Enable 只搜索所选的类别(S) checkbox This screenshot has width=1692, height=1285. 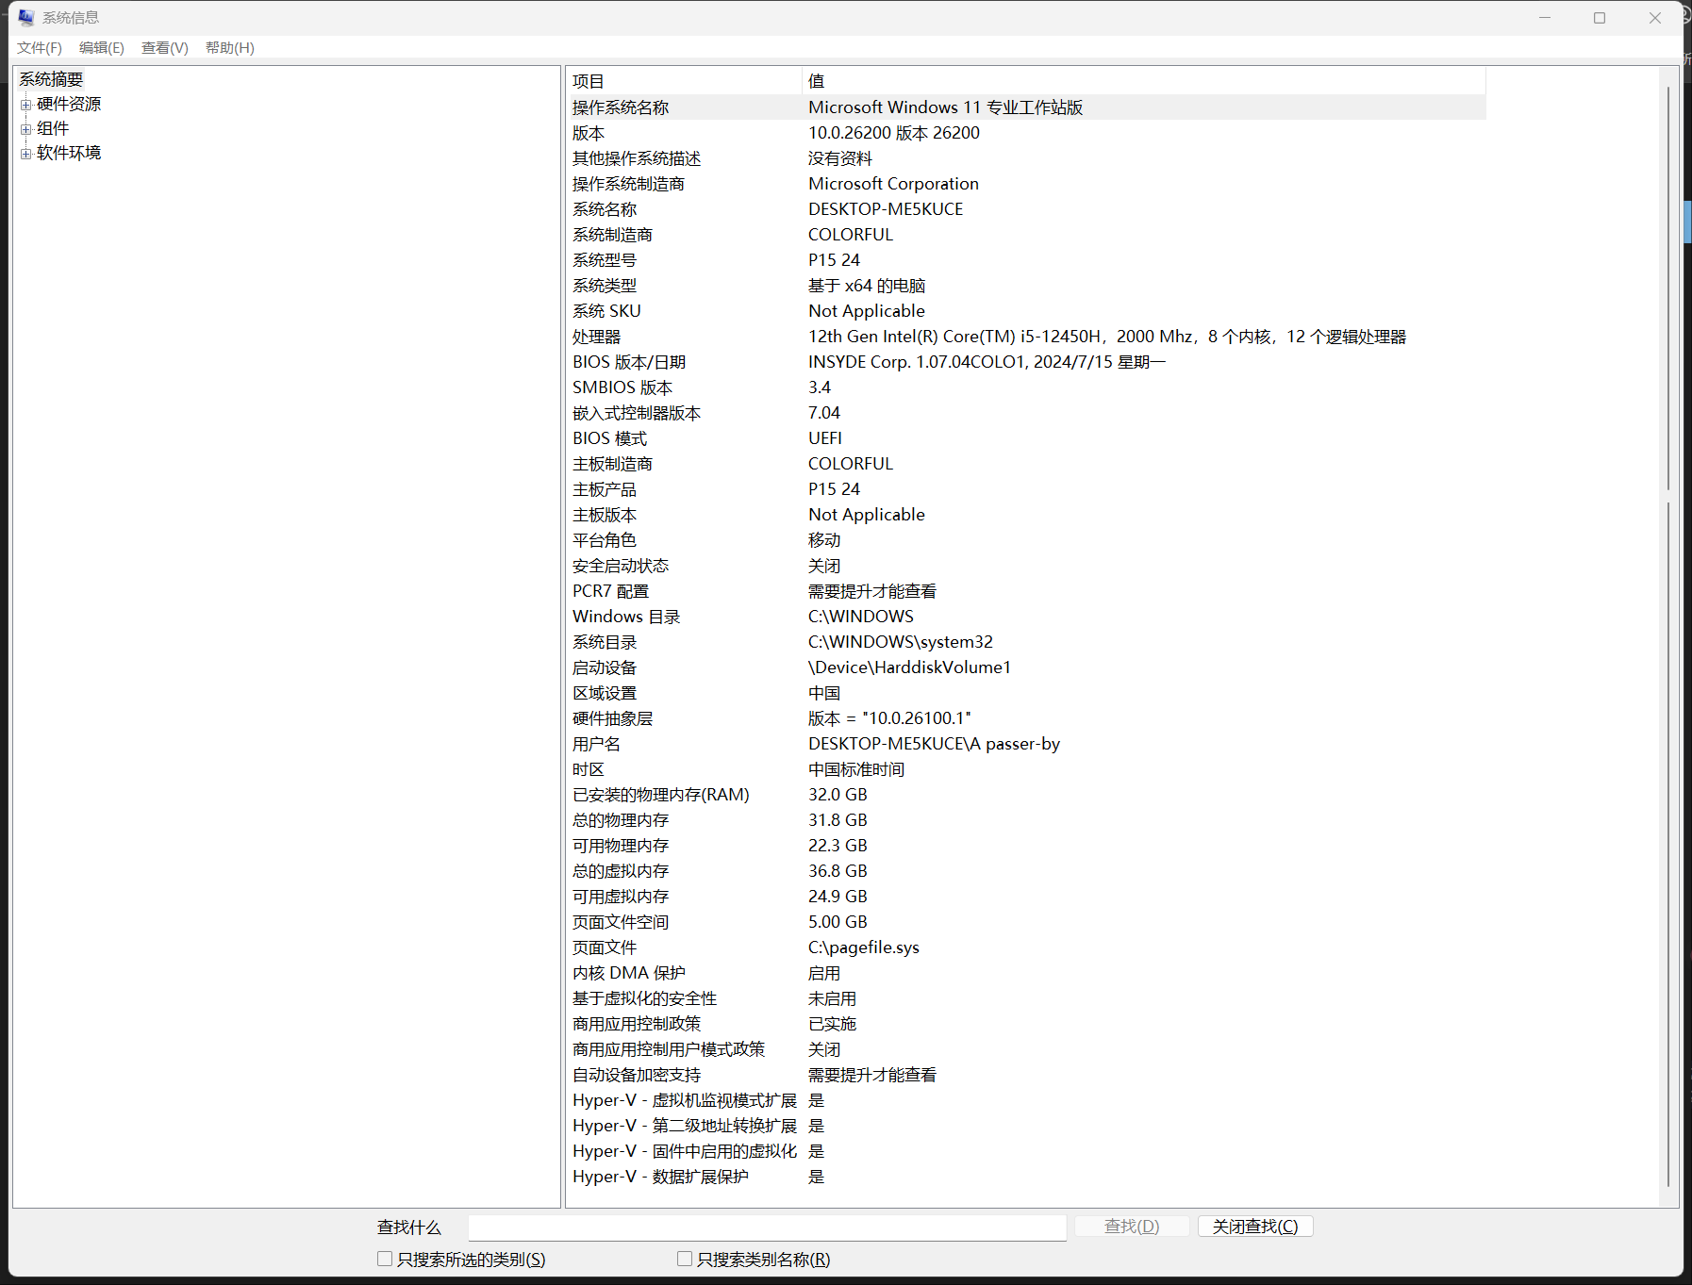click(385, 1260)
